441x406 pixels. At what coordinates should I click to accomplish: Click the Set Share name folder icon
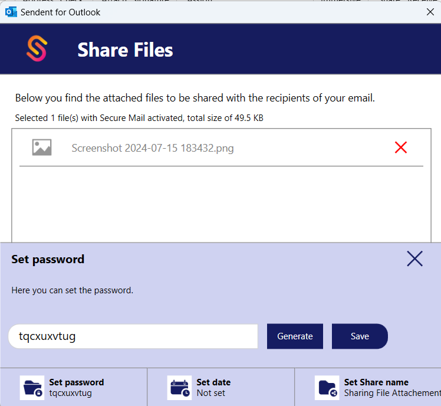[327, 388]
